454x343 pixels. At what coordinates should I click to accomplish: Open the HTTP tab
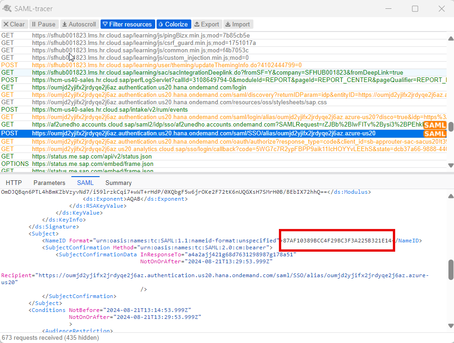[14, 183]
